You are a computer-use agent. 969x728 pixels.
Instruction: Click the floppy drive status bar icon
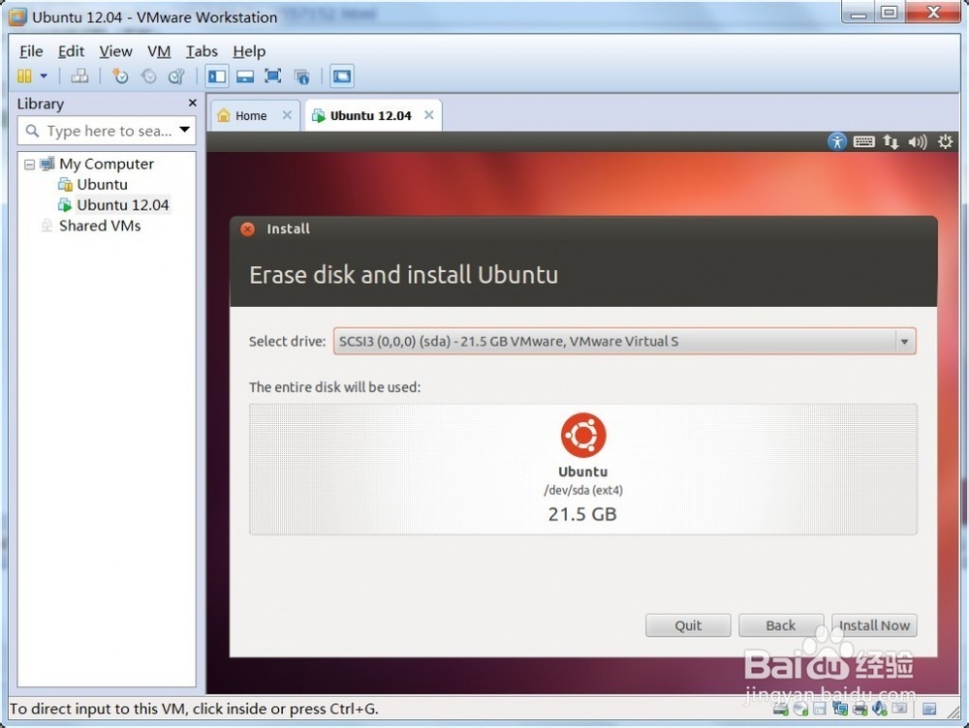(x=820, y=709)
